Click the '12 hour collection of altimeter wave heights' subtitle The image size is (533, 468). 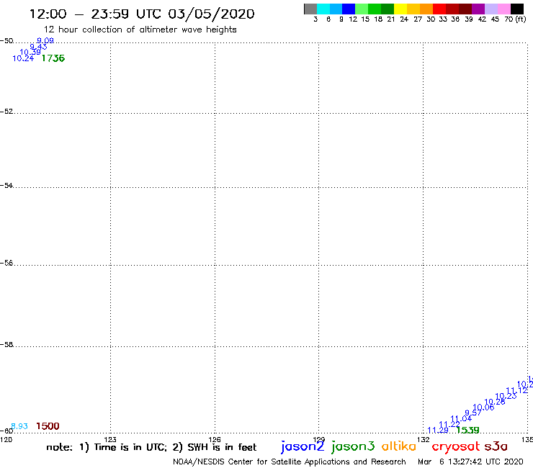(x=140, y=30)
